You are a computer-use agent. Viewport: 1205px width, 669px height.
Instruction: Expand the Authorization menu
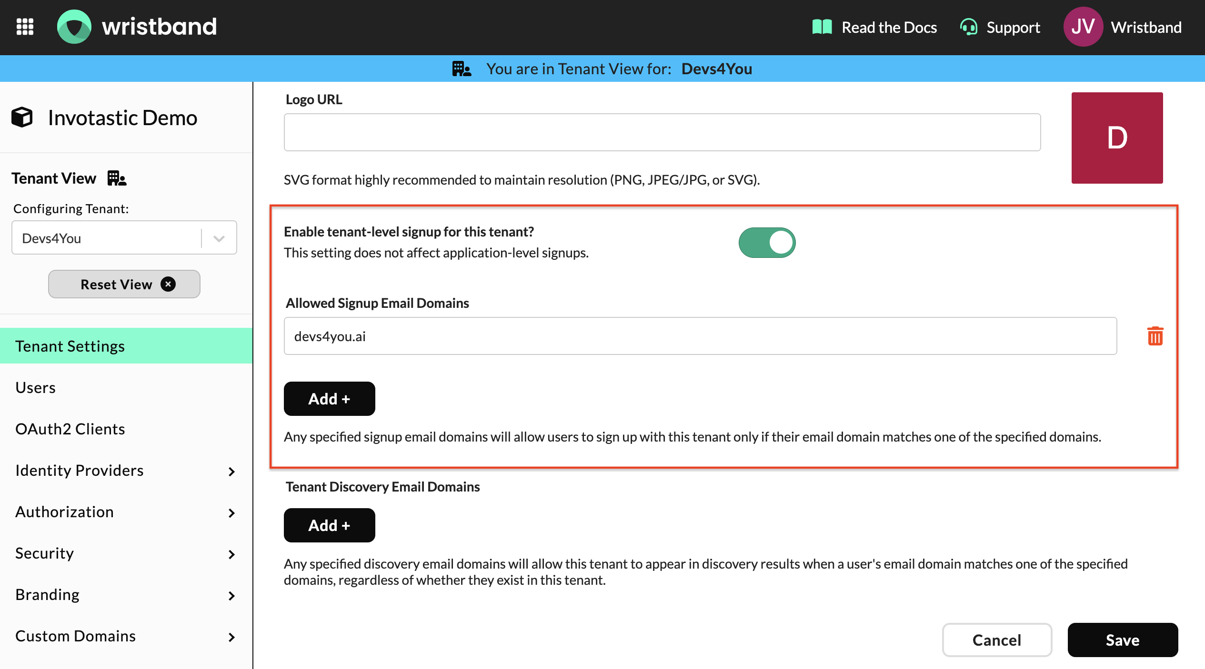(231, 512)
